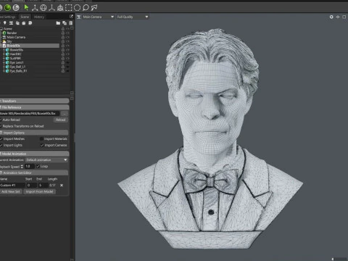Choose the translate gizmo tool in toolbar

click(35, 8)
